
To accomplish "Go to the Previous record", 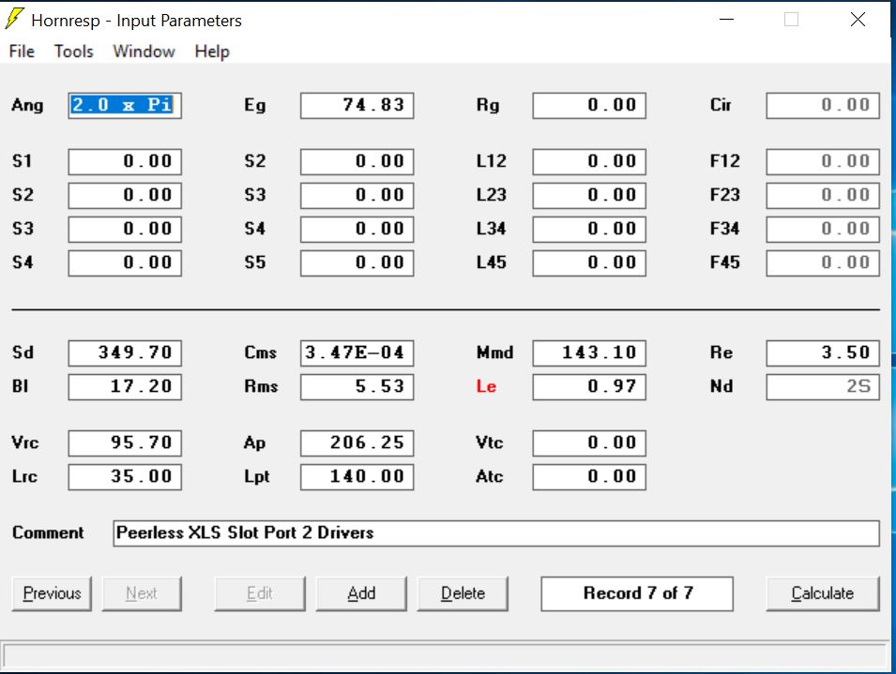I will (52, 593).
